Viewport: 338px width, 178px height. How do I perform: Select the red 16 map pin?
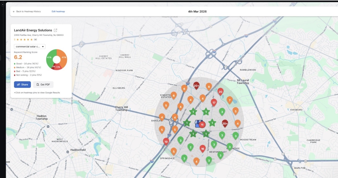point(202,149)
